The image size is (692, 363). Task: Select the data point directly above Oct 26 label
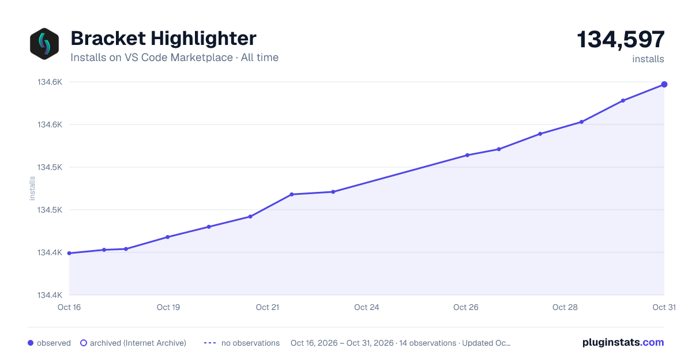(x=467, y=155)
